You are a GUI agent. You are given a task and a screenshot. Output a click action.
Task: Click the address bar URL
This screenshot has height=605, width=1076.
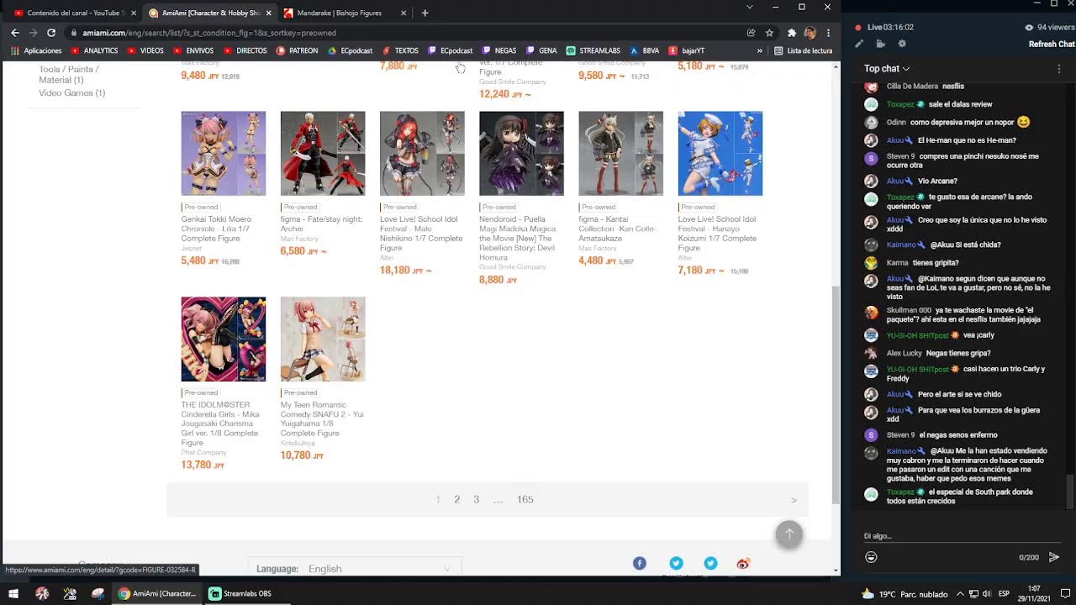point(210,33)
